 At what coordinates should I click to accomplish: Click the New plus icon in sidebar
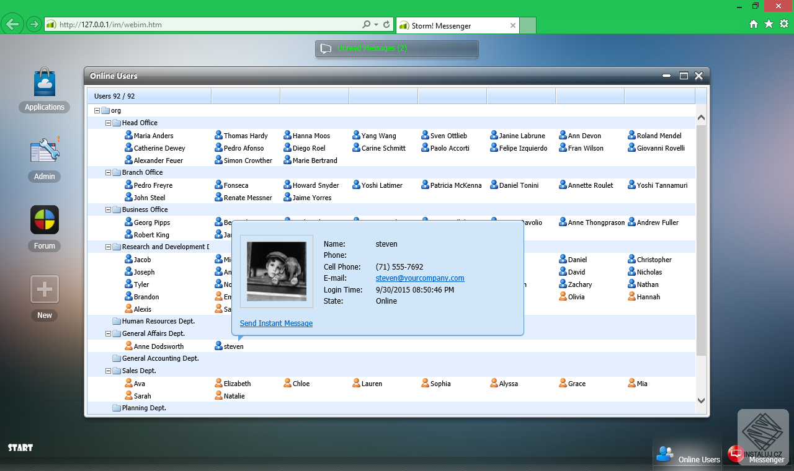44,289
